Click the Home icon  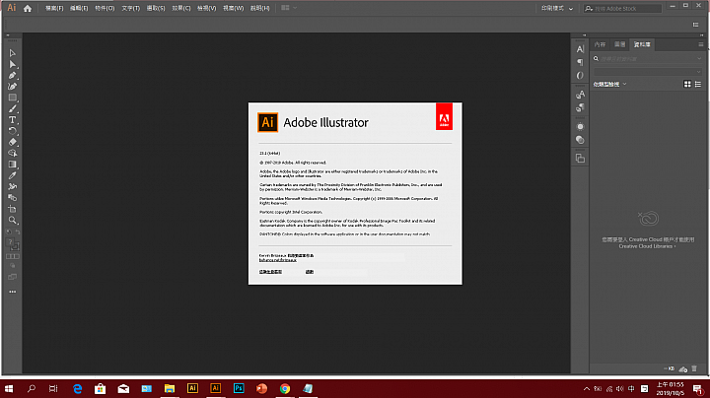[28, 8]
